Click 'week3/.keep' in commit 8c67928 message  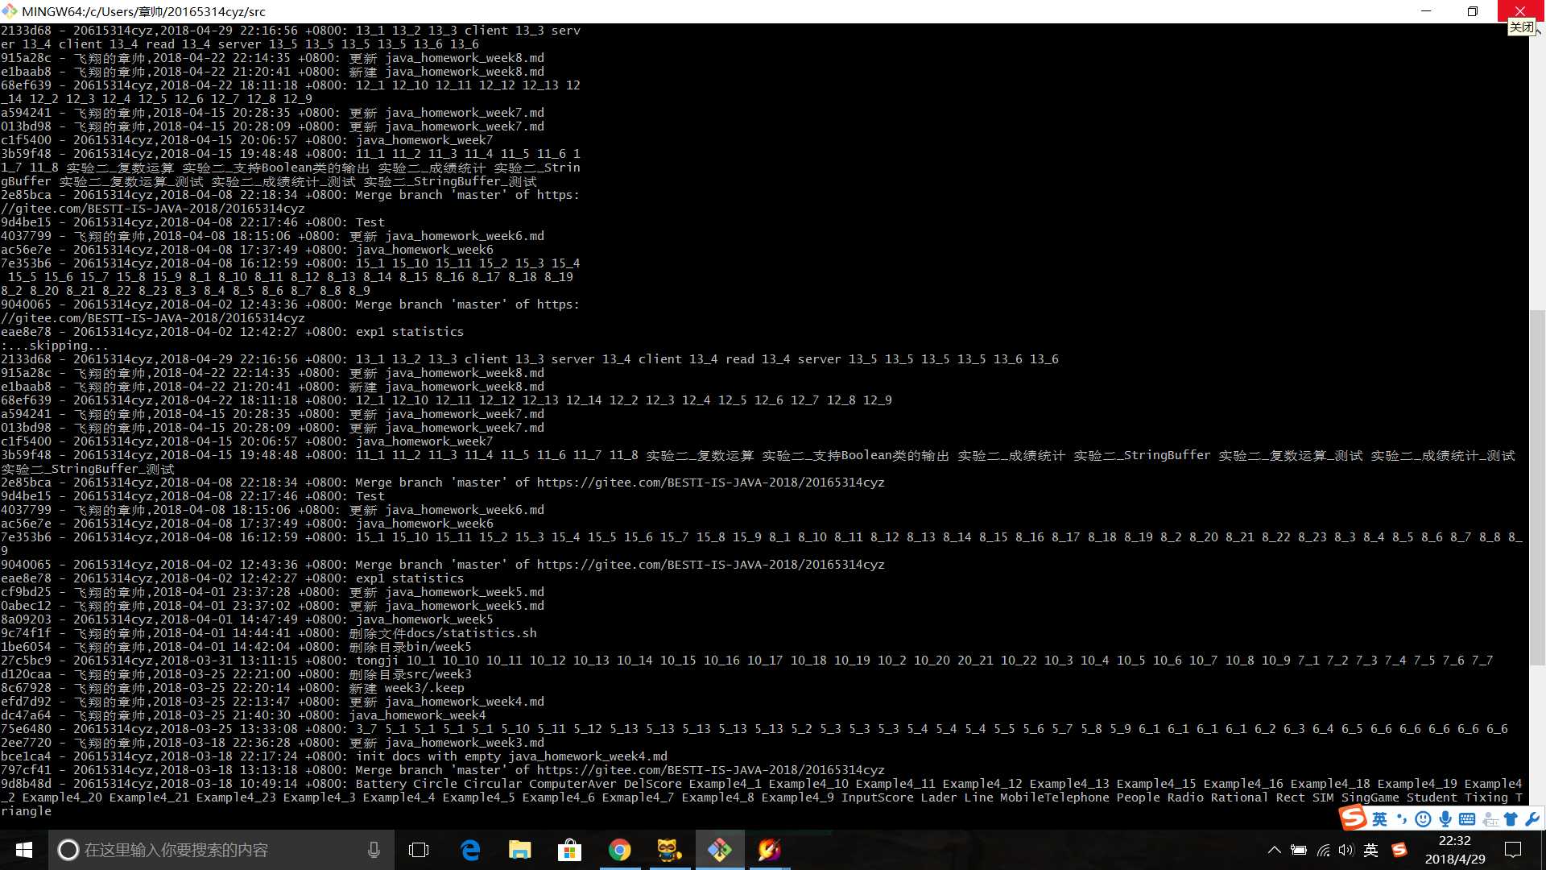point(424,688)
